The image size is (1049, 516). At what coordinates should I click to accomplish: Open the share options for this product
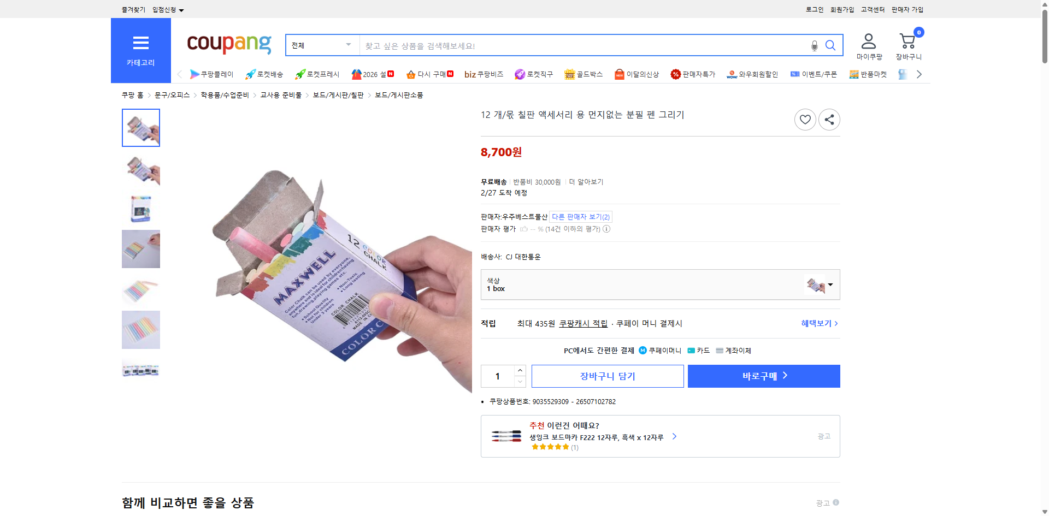[829, 119]
